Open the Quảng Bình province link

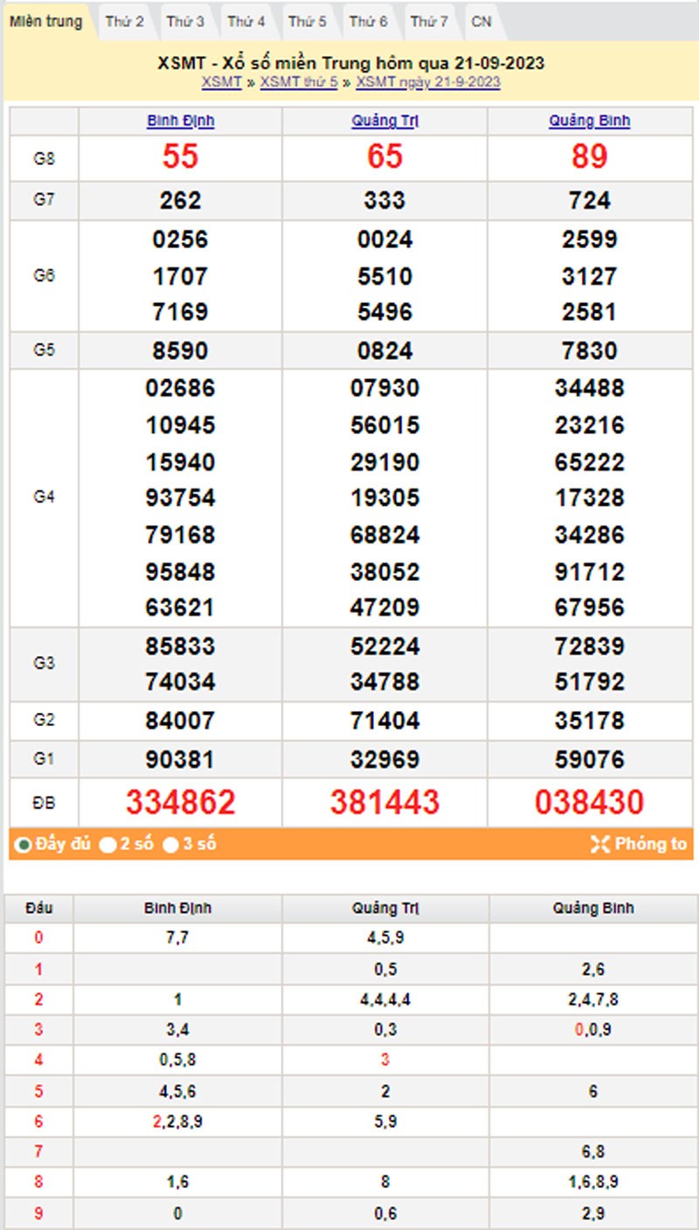(x=589, y=121)
